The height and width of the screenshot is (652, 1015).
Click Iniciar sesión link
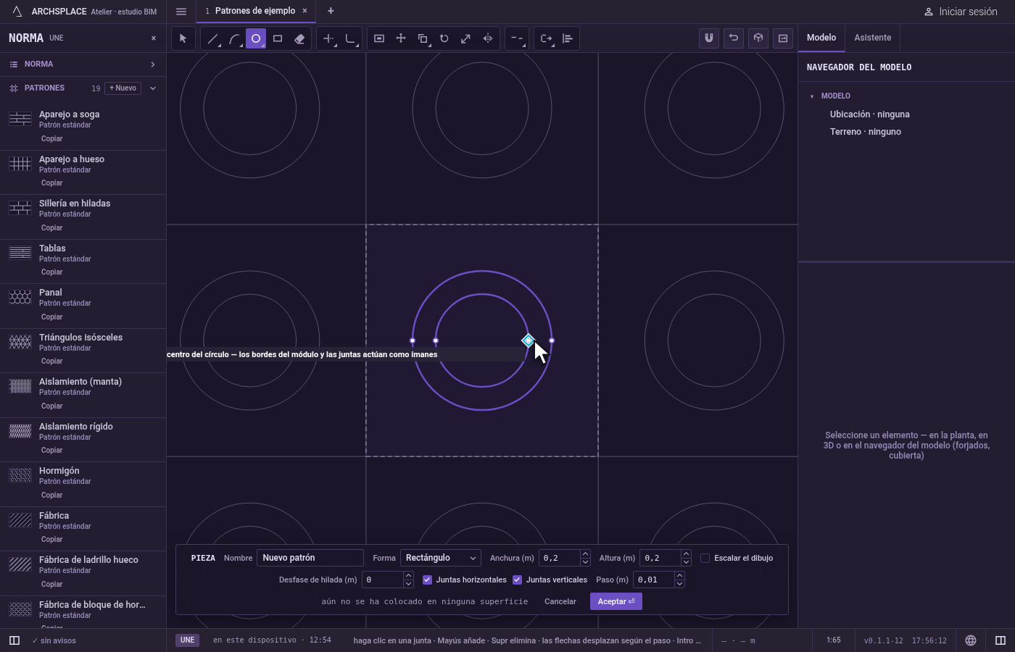[961, 12]
